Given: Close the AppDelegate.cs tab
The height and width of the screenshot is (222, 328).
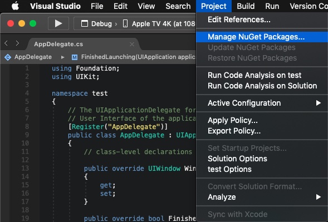Looking at the screenshot, I should [132, 45].
